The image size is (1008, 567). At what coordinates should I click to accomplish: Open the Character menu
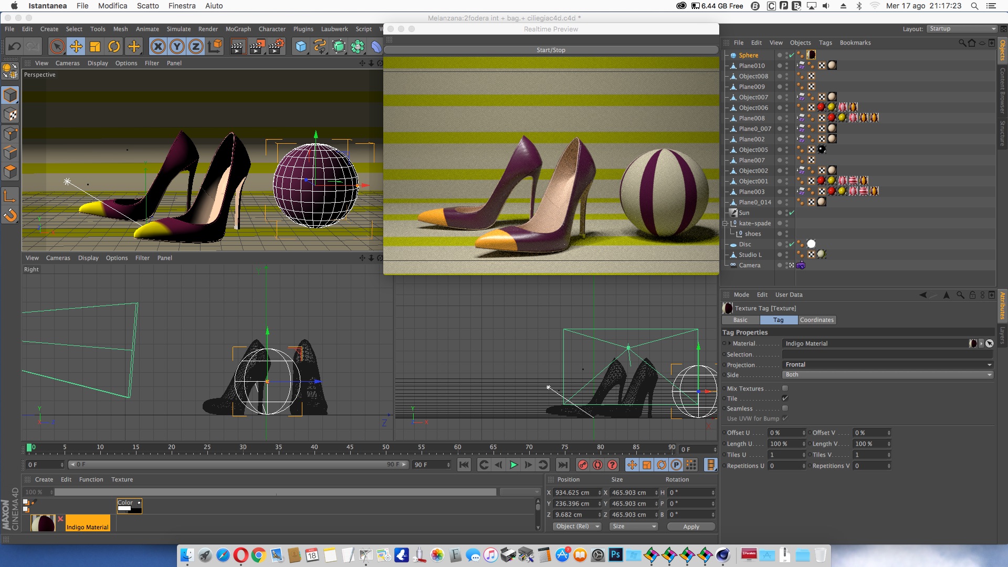tap(272, 29)
